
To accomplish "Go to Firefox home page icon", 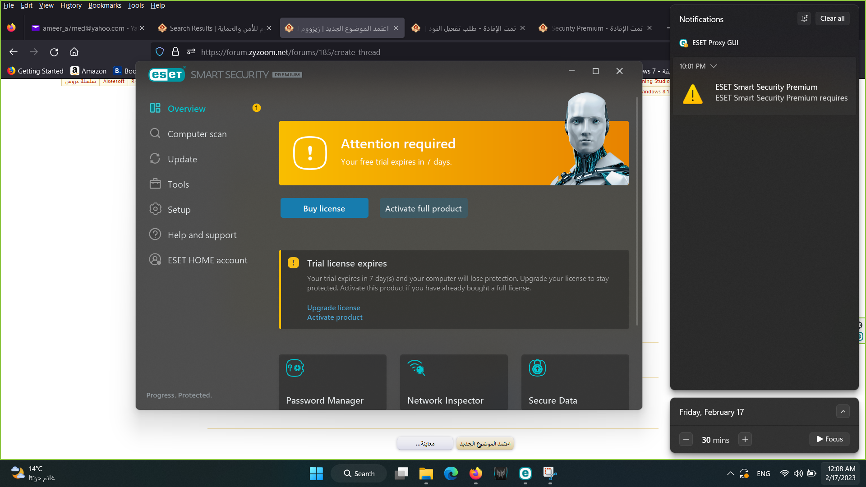I will [74, 52].
